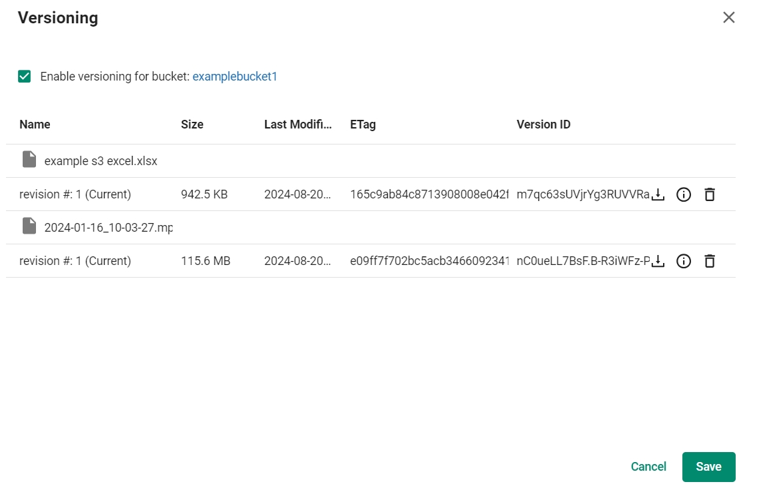Cancel the versioning changes
The height and width of the screenshot is (504, 759).
click(x=648, y=467)
